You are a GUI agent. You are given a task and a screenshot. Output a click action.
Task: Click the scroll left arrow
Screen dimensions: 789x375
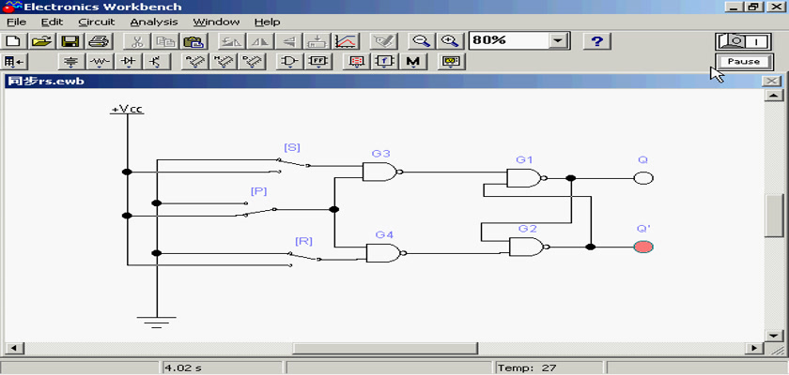coord(13,348)
